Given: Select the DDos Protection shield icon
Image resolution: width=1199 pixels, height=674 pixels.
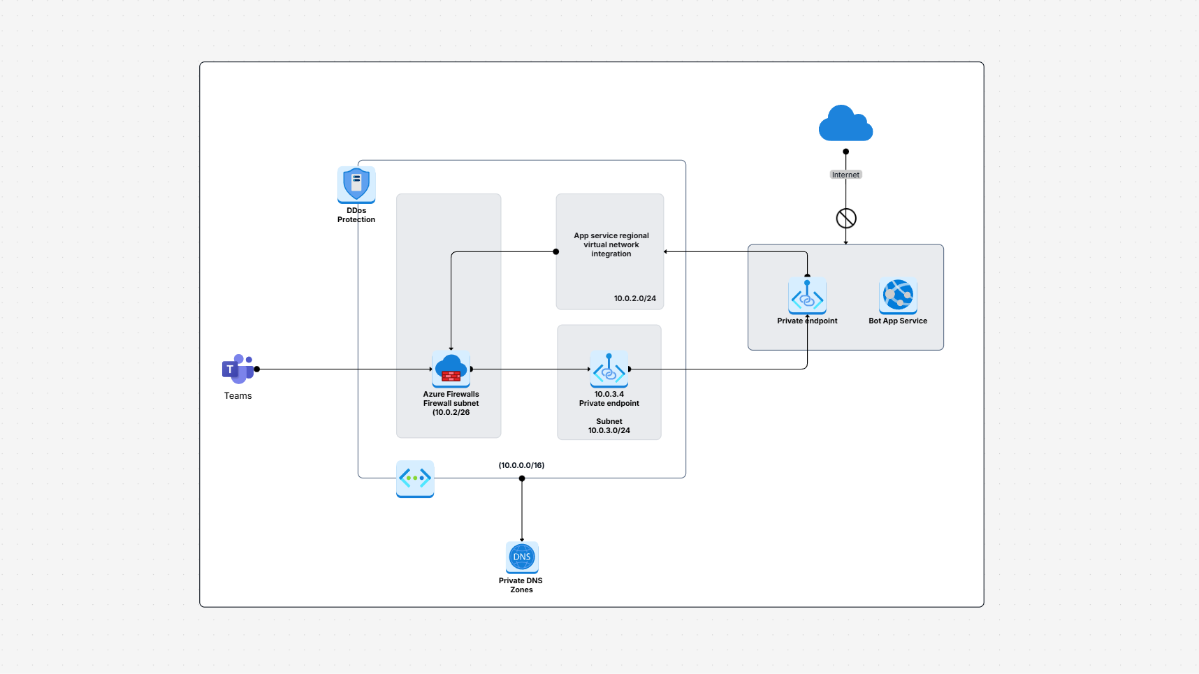Looking at the screenshot, I should (x=356, y=183).
